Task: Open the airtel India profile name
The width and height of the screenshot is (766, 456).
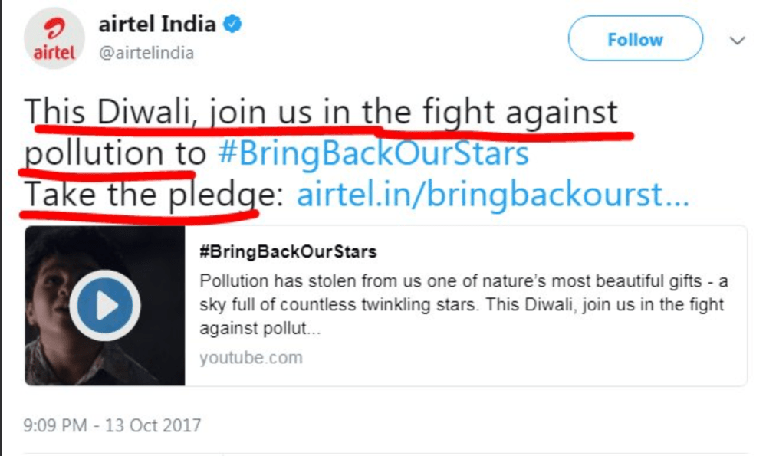Action: pos(157,24)
